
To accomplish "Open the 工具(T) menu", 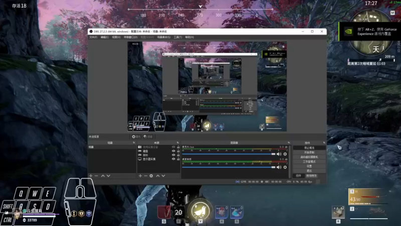I will pyautogui.click(x=178, y=37).
